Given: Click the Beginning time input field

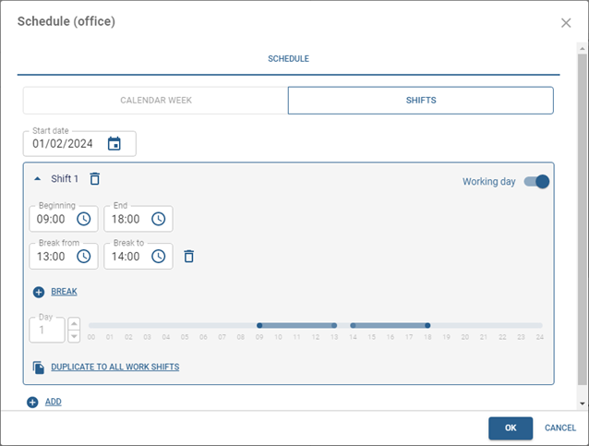Looking at the screenshot, I should (x=51, y=220).
